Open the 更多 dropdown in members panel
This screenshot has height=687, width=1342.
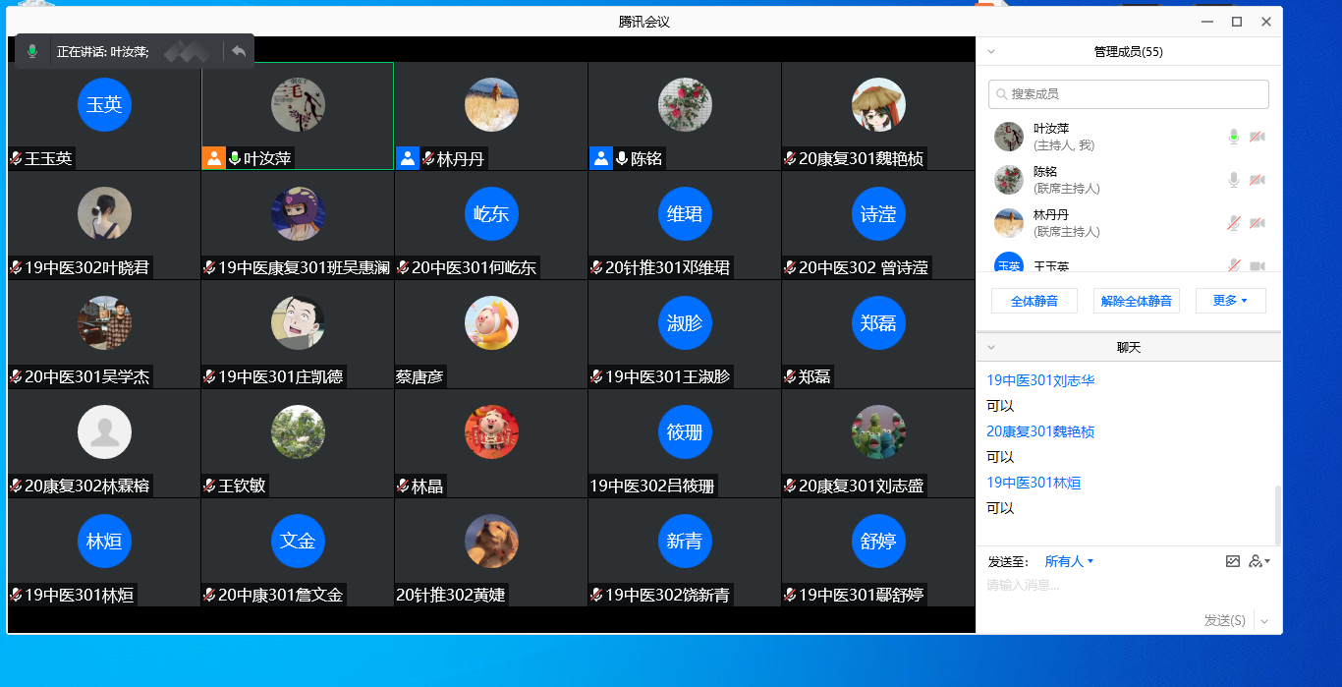pos(1230,301)
